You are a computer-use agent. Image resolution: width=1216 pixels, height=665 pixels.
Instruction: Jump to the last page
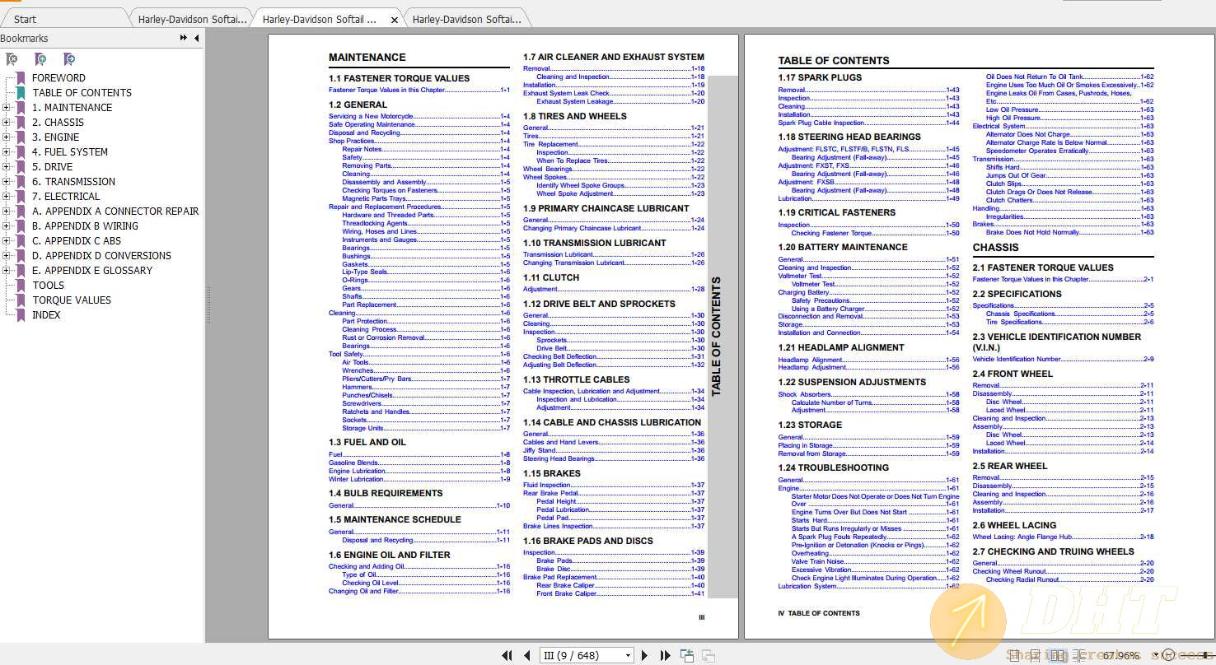665,656
